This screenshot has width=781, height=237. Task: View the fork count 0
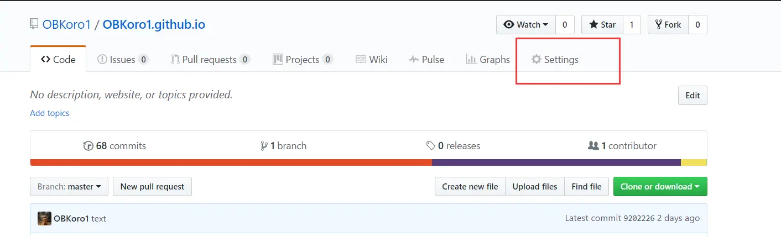697,24
